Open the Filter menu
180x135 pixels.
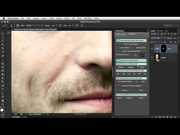[67, 18]
